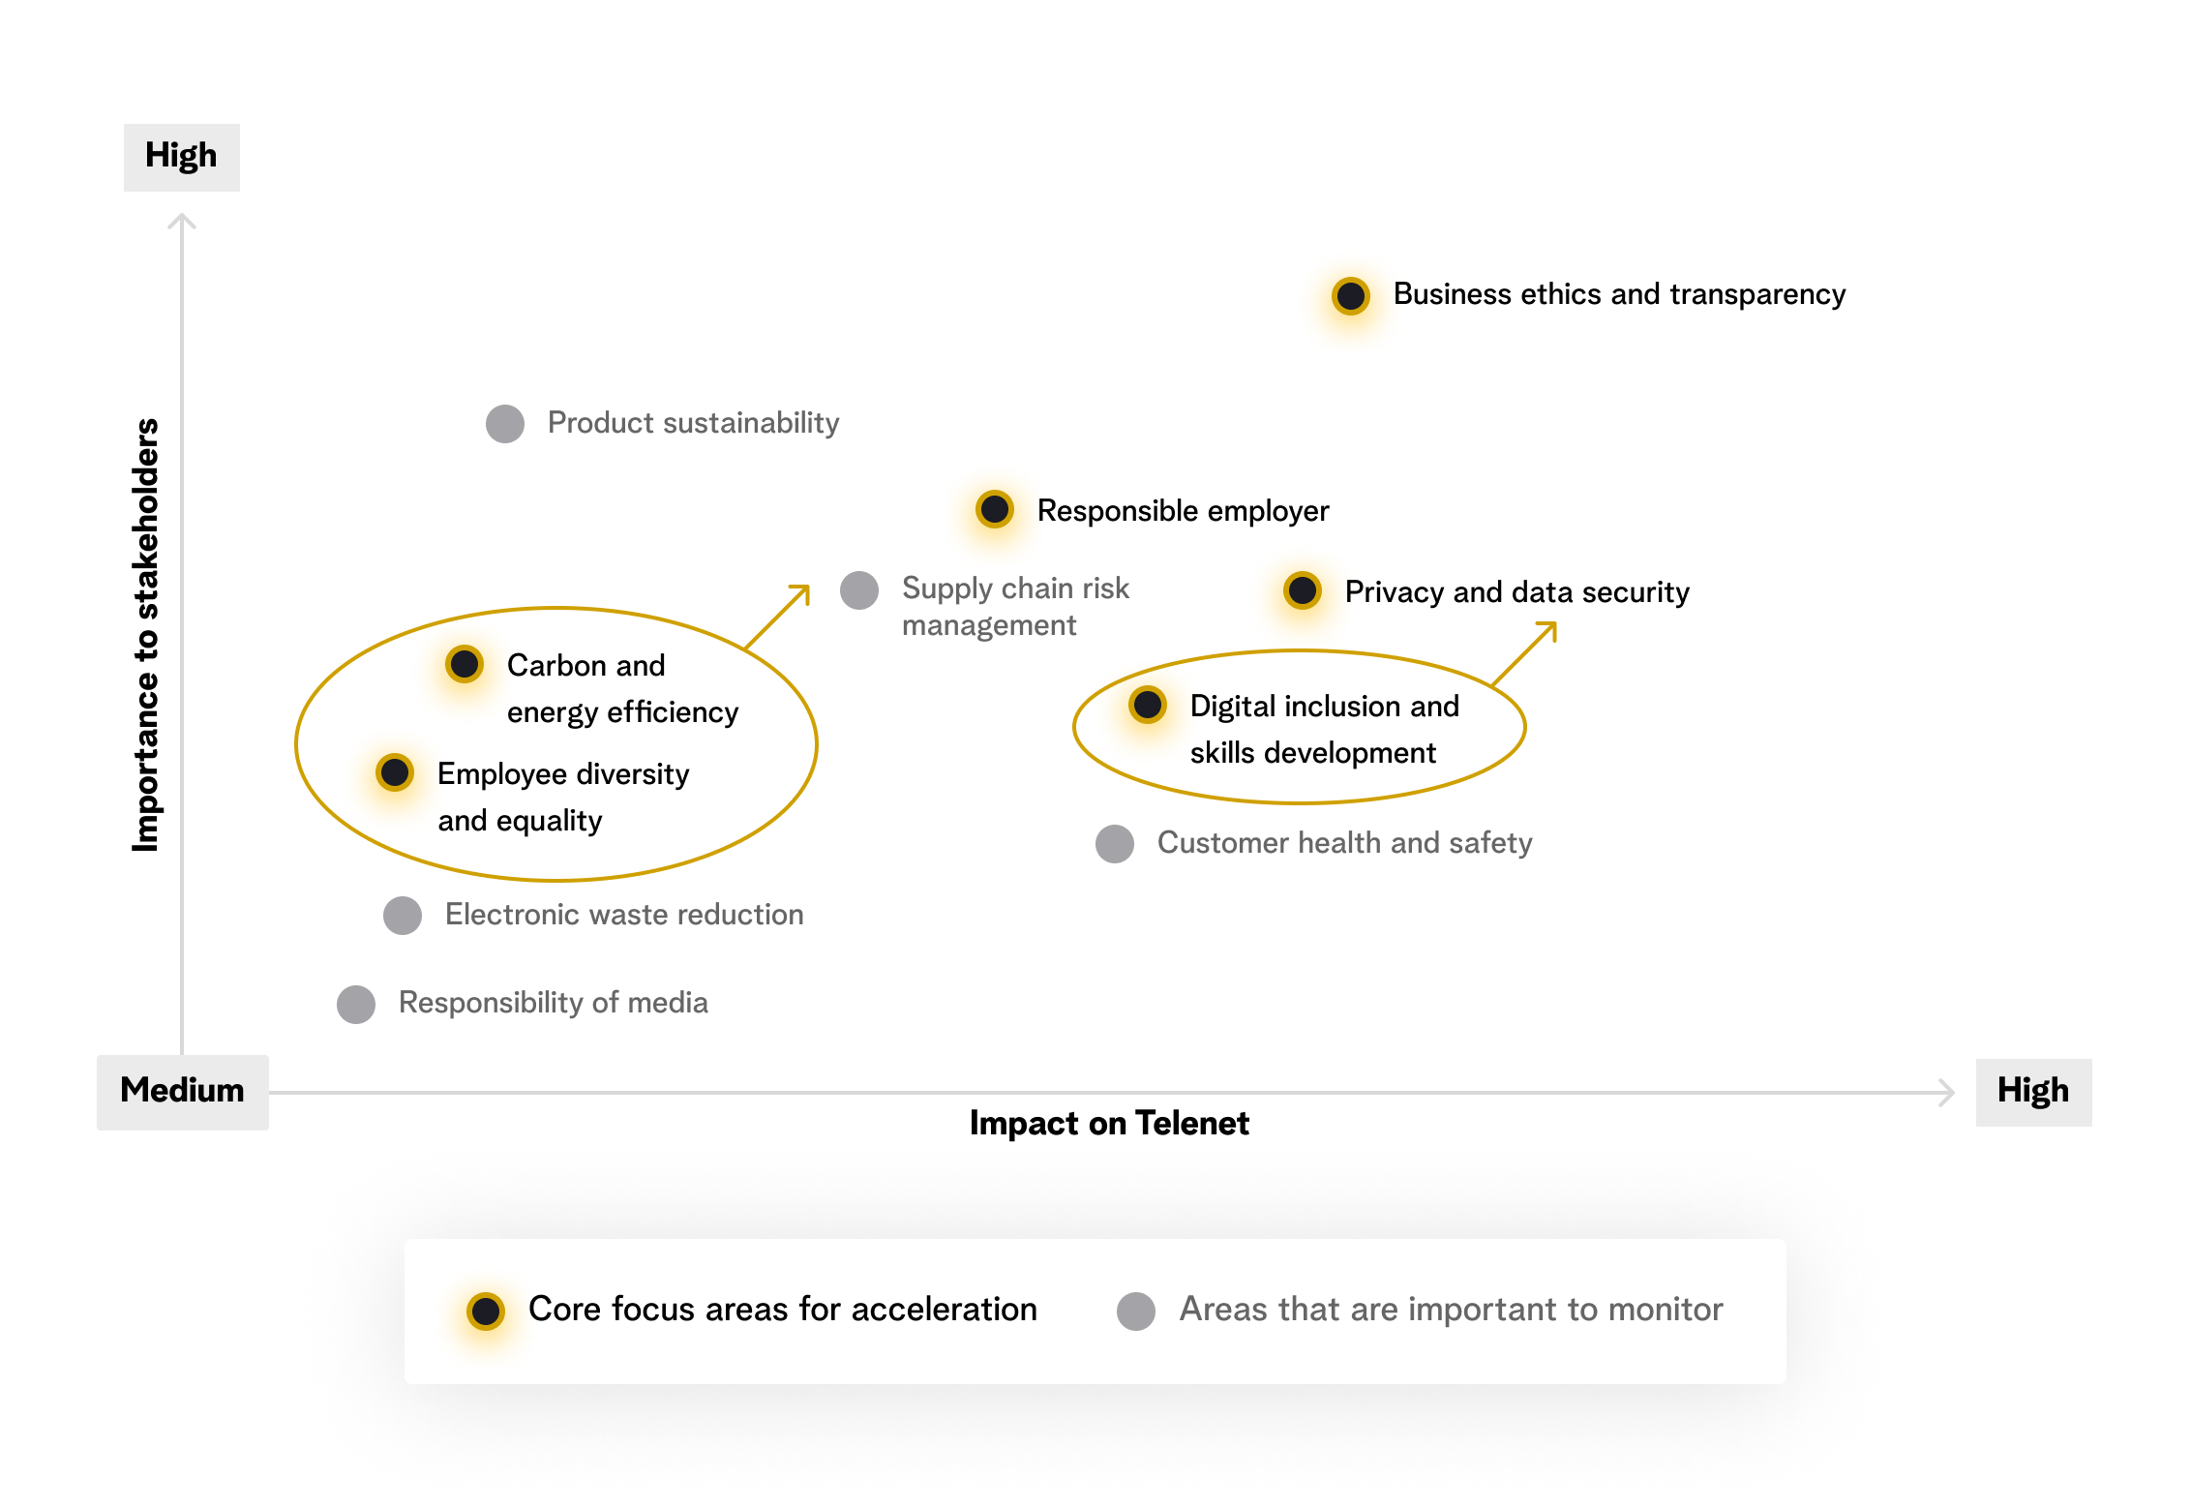The width and height of the screenshot is (2191, 1508).
Task: Click the Employee diversity and equality dot
Action: tap(395, 772)
